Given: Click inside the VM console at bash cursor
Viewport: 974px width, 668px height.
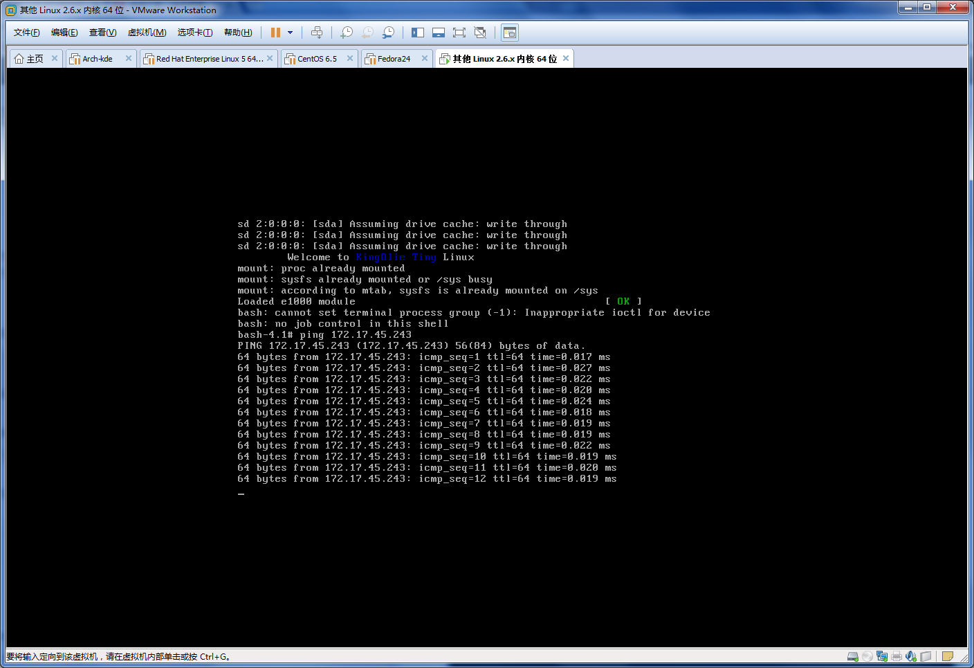Looking at the screenshot, I should click(241, 494).
